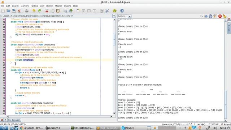The height and width of the screenshot is (130, 231).
Task: Copy the selection using the copy icon
Action: (52, 10)
